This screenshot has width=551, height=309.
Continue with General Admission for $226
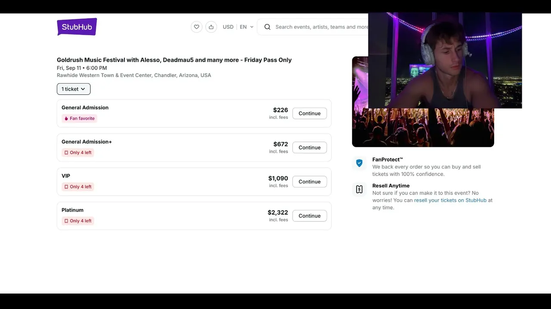pos(310,113)
